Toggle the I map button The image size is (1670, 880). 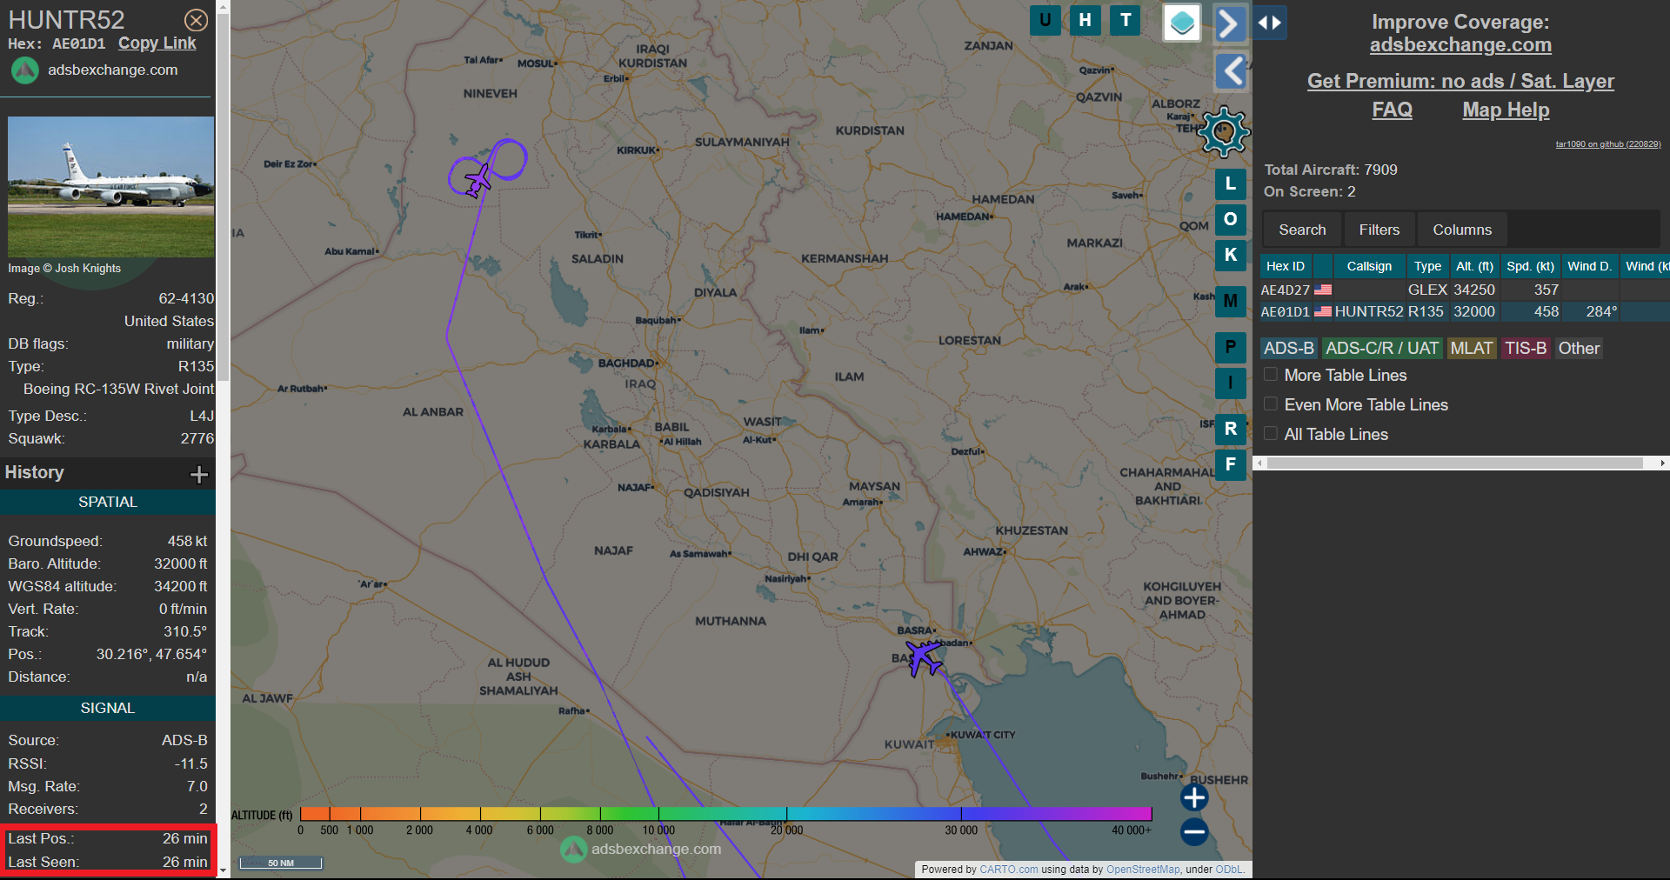click(x=1230, y=383)
